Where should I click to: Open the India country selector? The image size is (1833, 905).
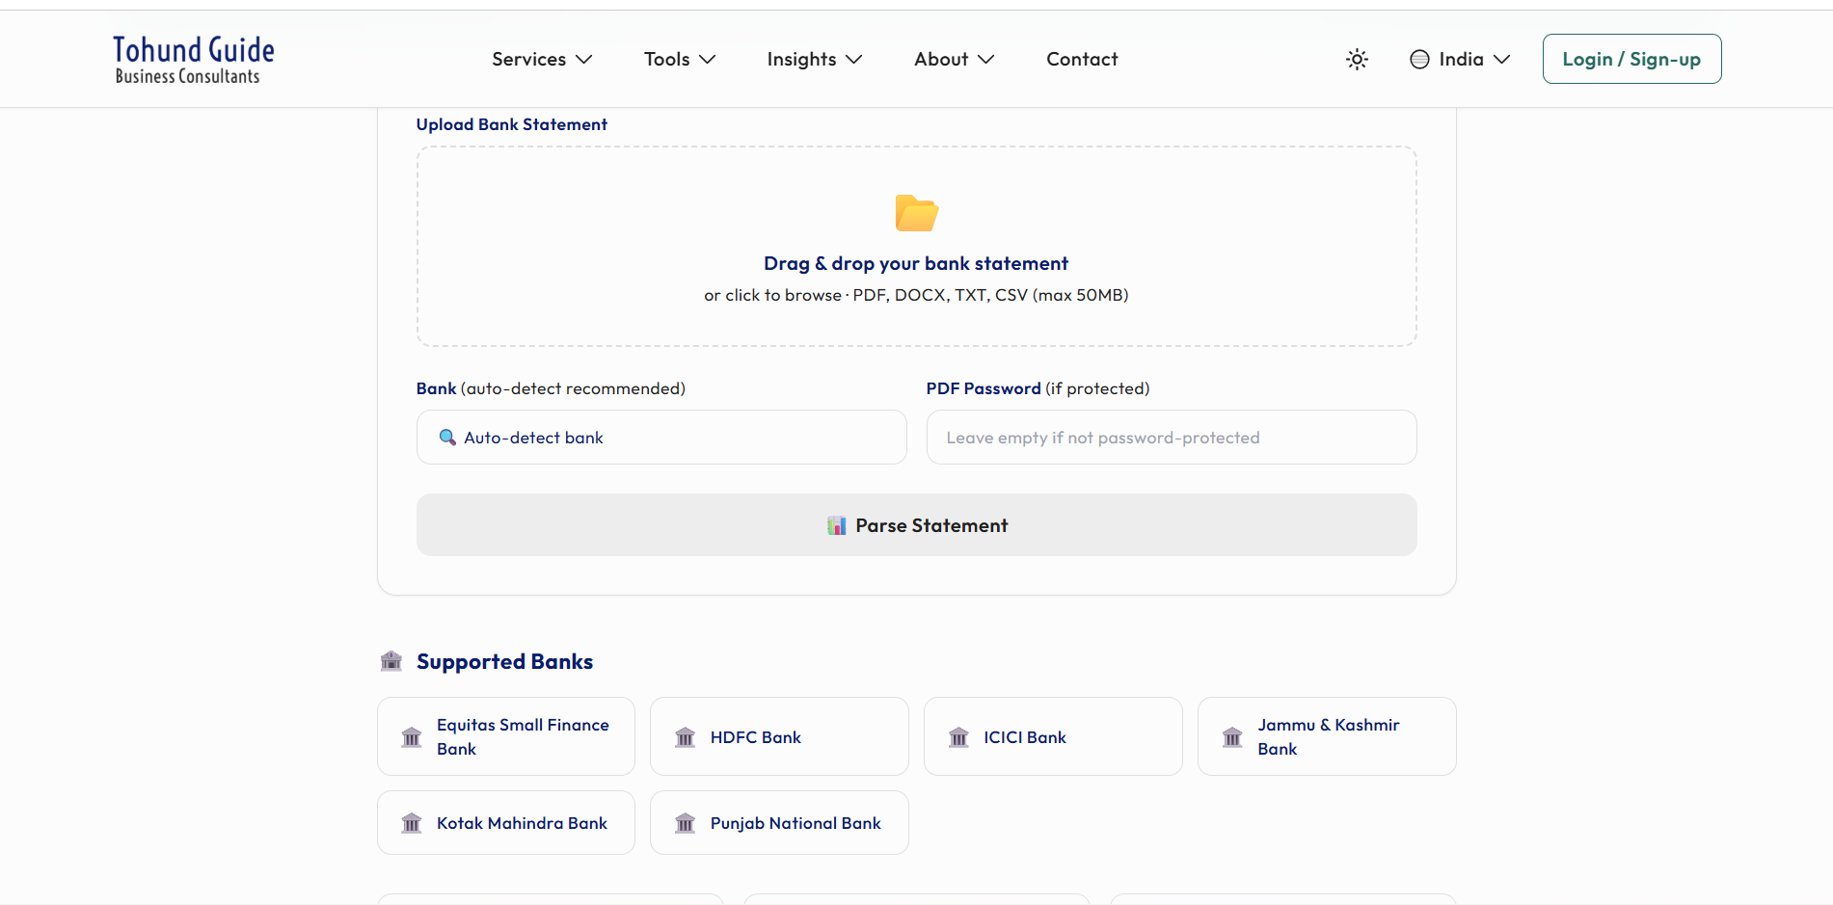point(1459,59)
